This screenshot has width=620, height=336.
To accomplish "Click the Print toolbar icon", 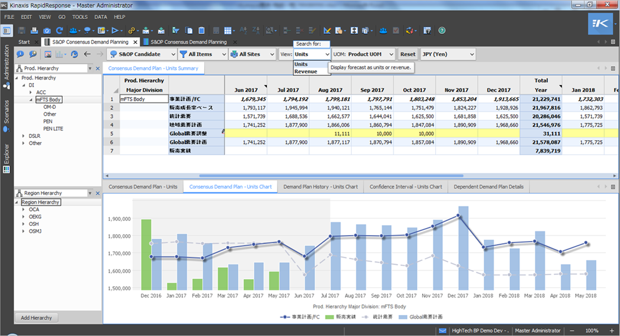I will (34, 30).
